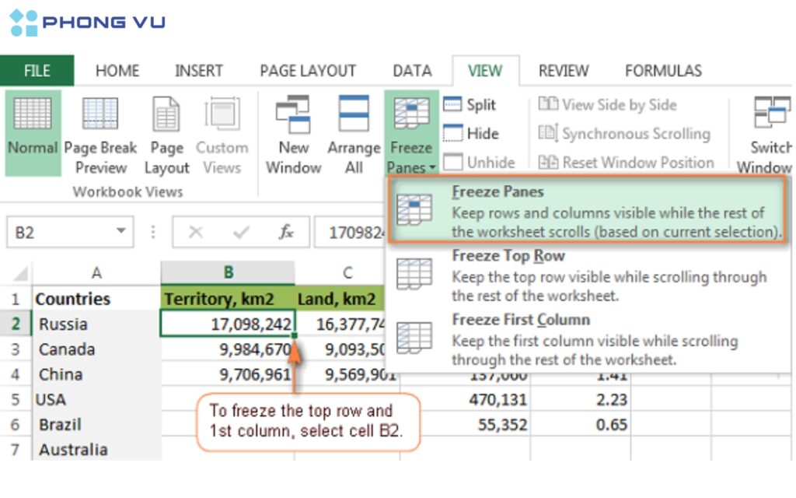Click the 'Land, km2' header cell
This screenshot has width=796, height=498.
(x=340, y=299)
